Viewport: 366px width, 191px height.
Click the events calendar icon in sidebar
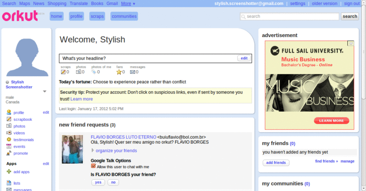[9, 146]
